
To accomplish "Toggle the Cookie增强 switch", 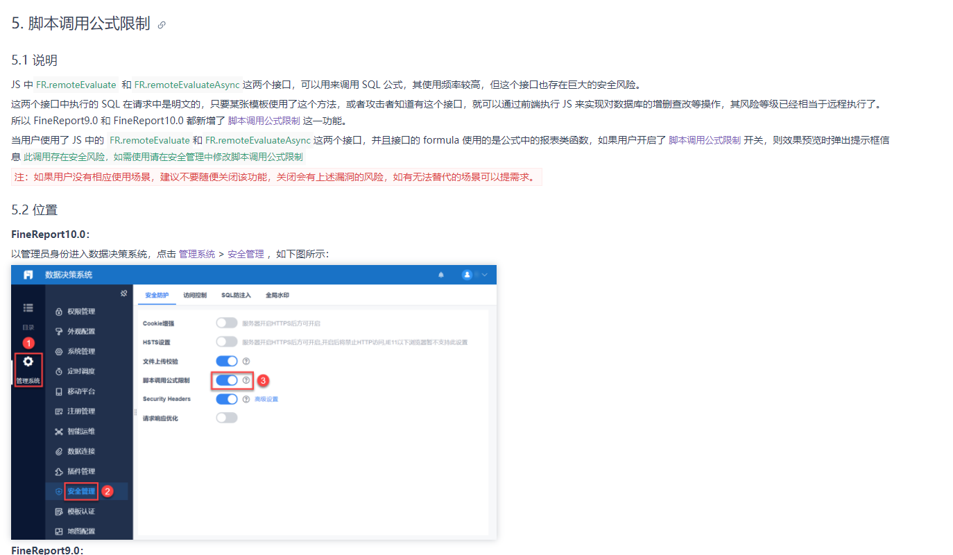I will pyautogui.click(x=227, y=323).
